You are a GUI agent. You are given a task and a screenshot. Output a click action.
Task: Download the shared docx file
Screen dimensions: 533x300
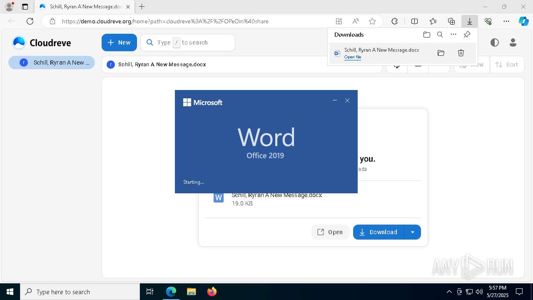[379, 232]
